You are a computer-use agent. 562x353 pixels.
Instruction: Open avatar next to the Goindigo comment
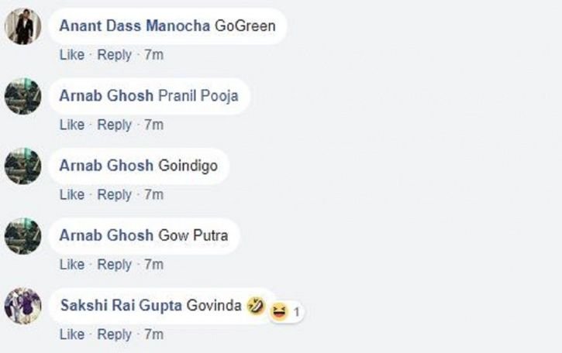pyautogui.click(x=23, y=166)
